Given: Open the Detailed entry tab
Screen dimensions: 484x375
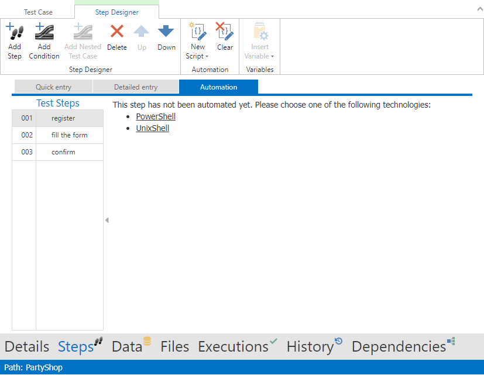Looking at the screenshot, I should point(136,87).
